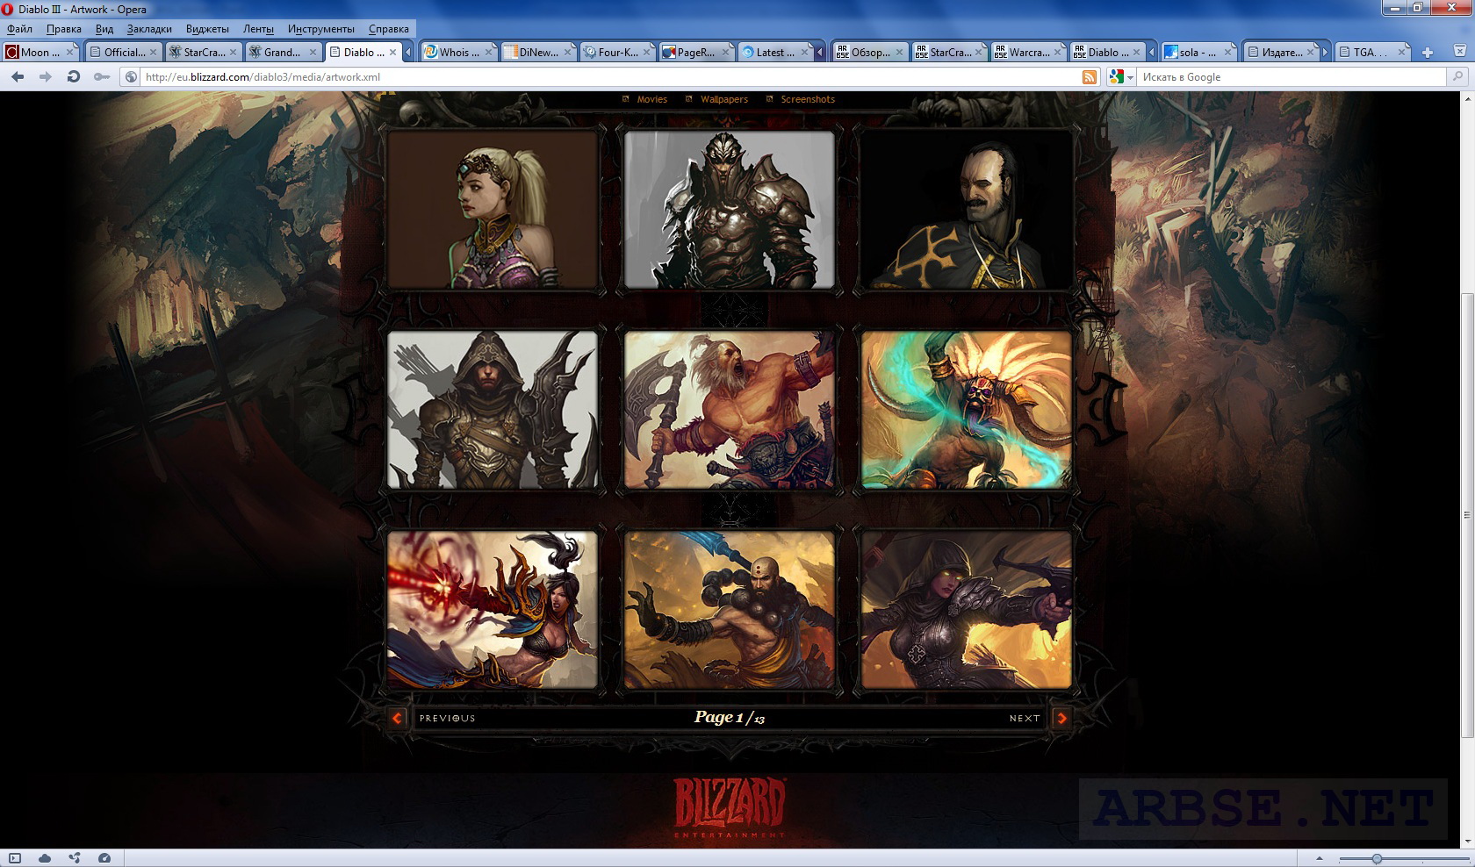Viewport: 1475px width, 867px height.
Task: Click the red left arrow pagination icon
Action: 398,718
